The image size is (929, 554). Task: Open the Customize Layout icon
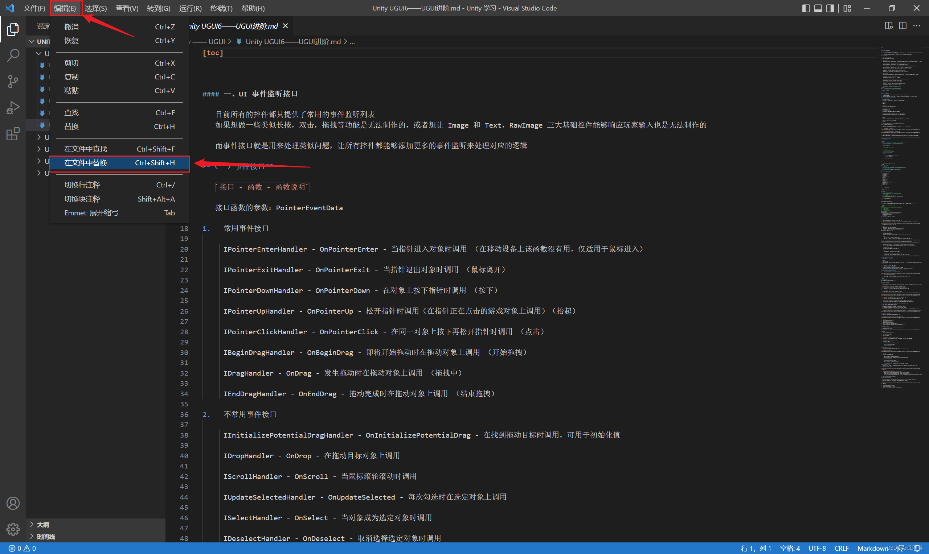point(847,8)
